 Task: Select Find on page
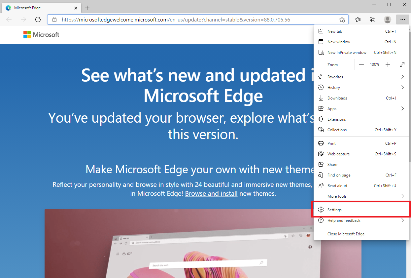coord(361,175)
